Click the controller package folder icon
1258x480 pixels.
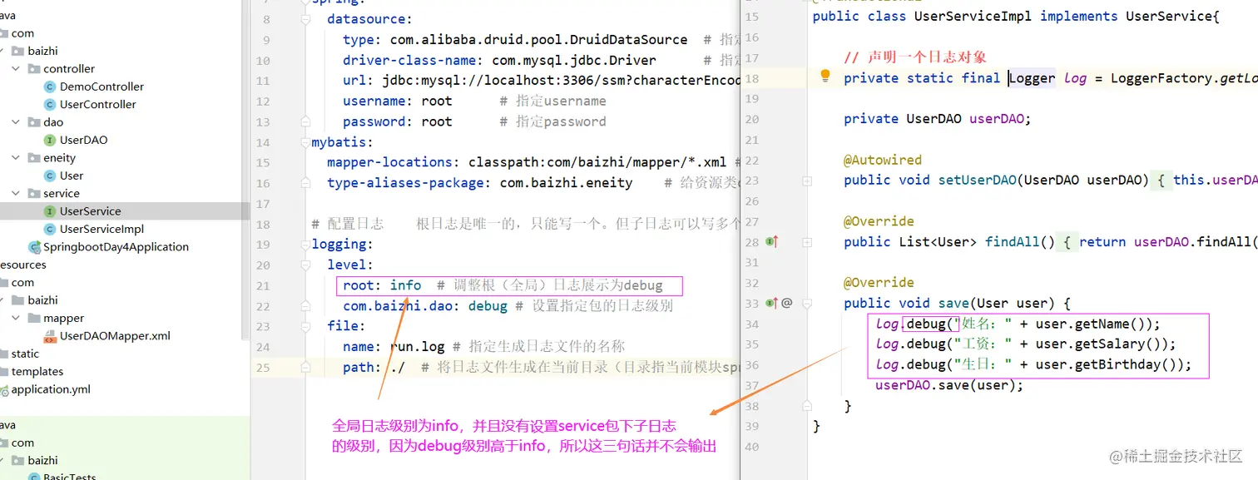(x=34, y=69)
